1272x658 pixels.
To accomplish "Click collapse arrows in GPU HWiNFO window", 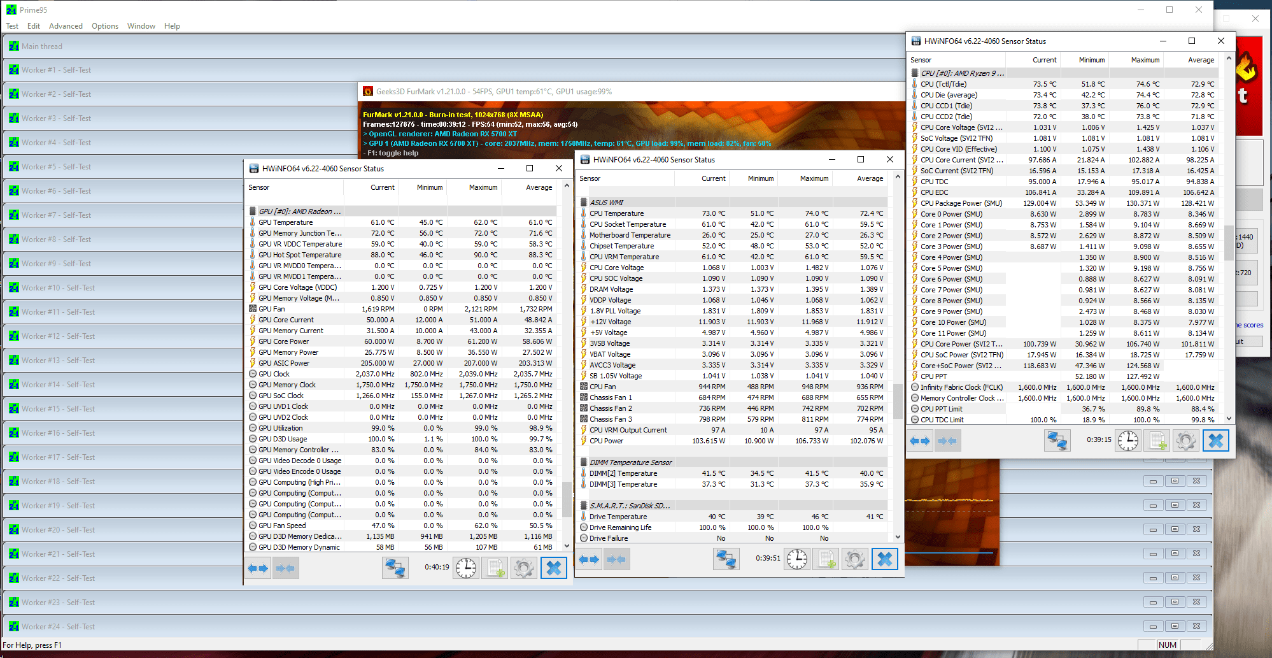I will (x=285, y=568).
